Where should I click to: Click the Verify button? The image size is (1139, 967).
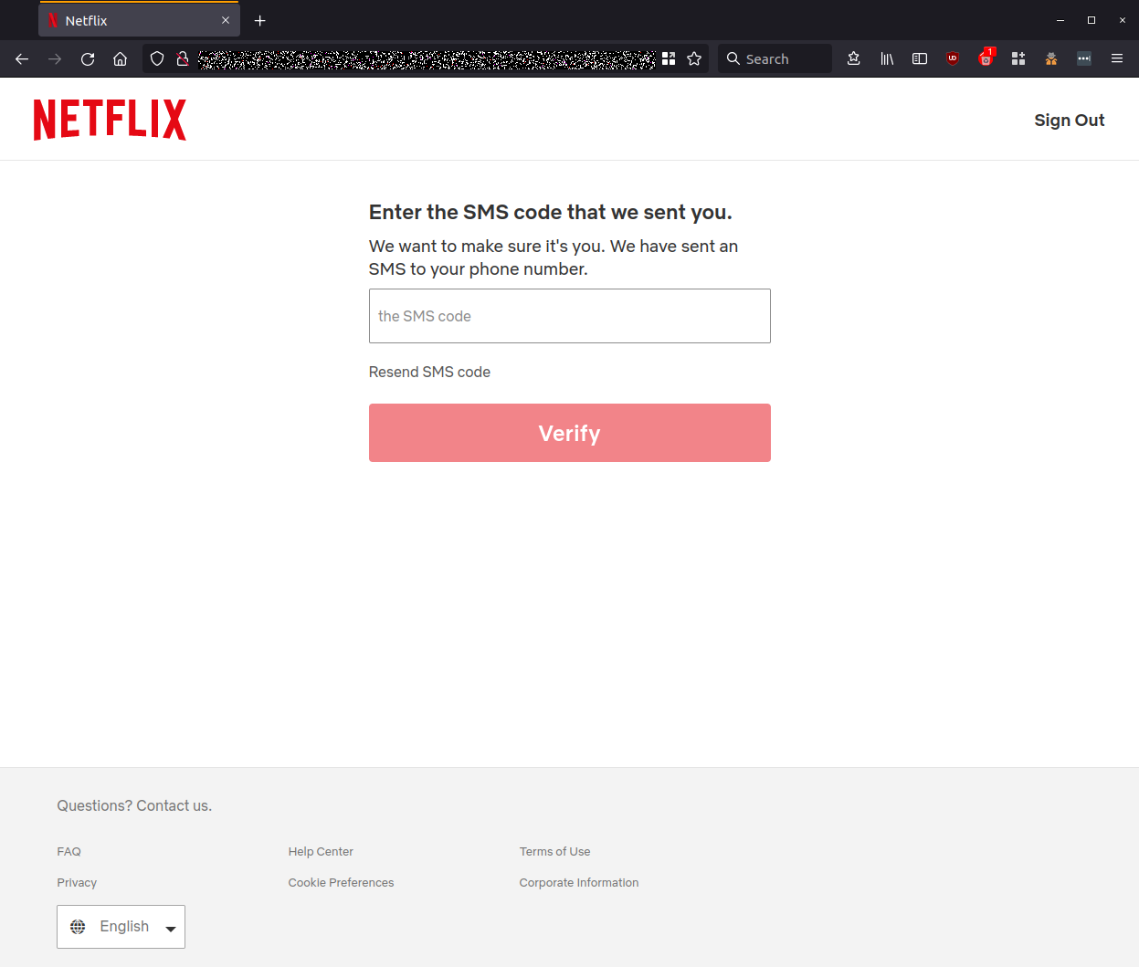click(x=569, y=432)
